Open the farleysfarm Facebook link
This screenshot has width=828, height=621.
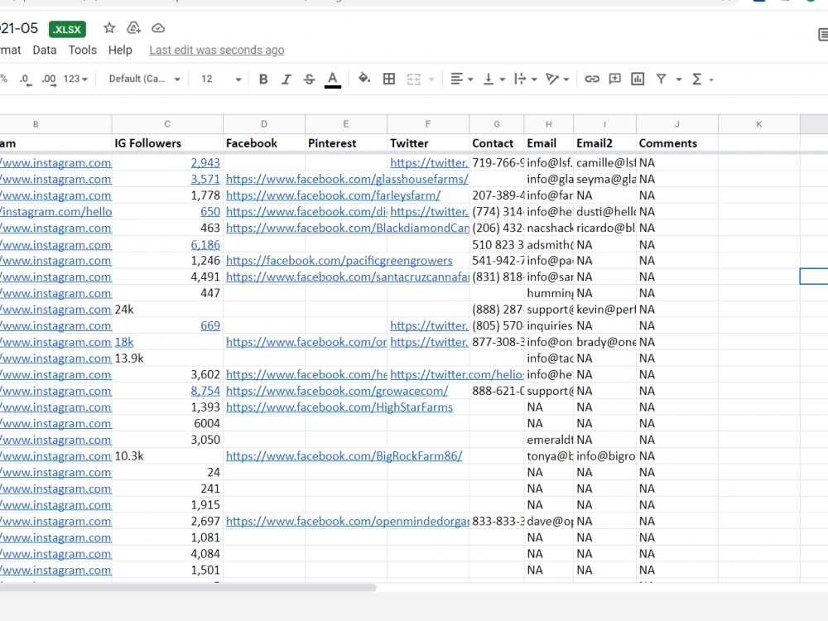tap(333, 195)
